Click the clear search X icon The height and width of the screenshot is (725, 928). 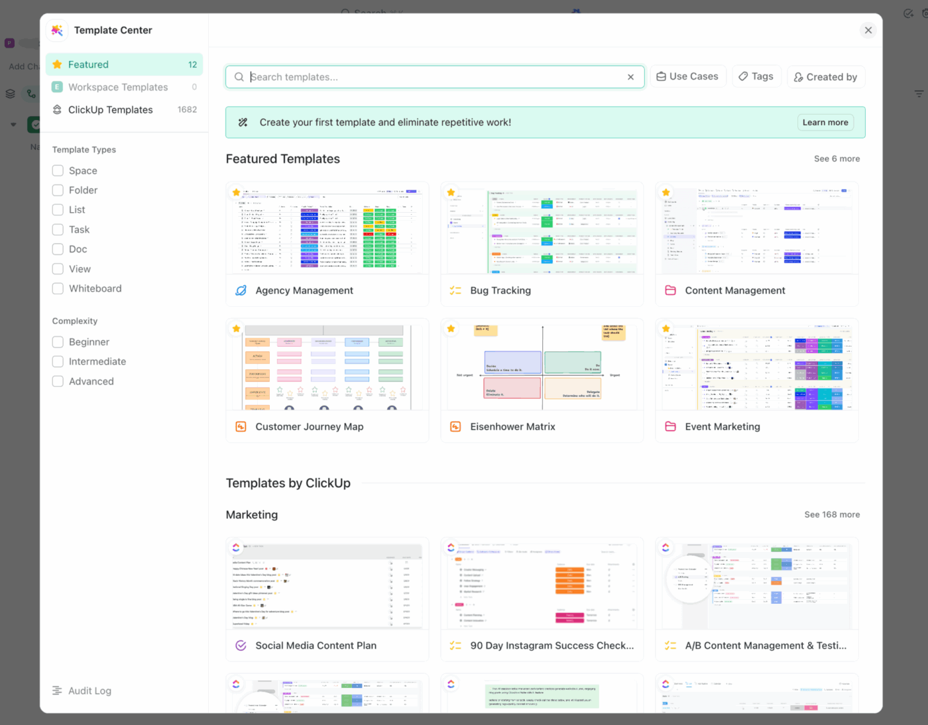point(630,77)
